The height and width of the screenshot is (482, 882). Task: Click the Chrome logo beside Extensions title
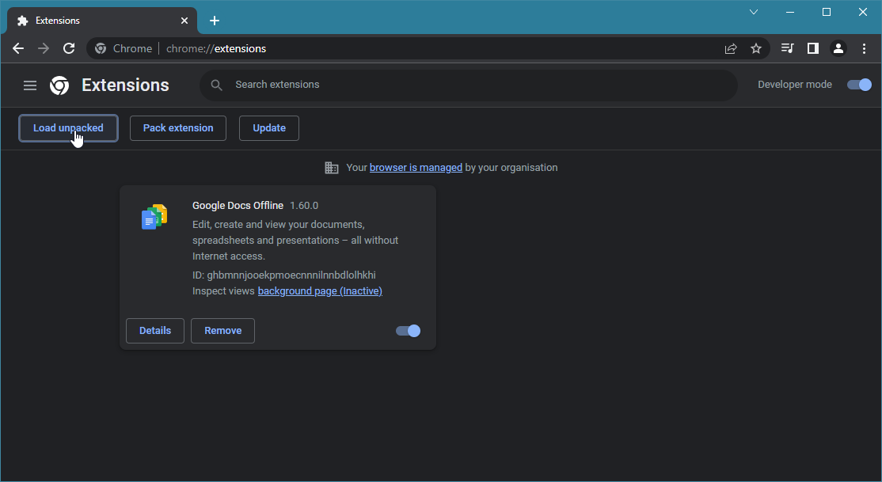click(59, 85)
